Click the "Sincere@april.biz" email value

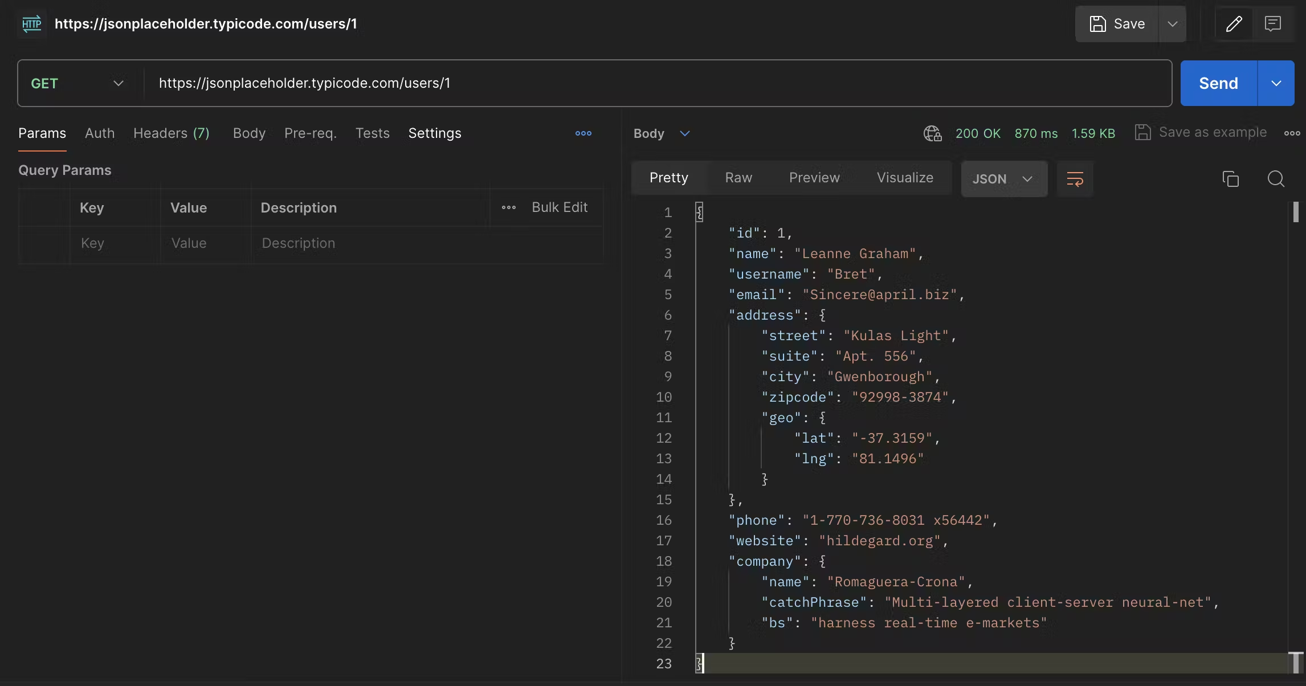879,295
